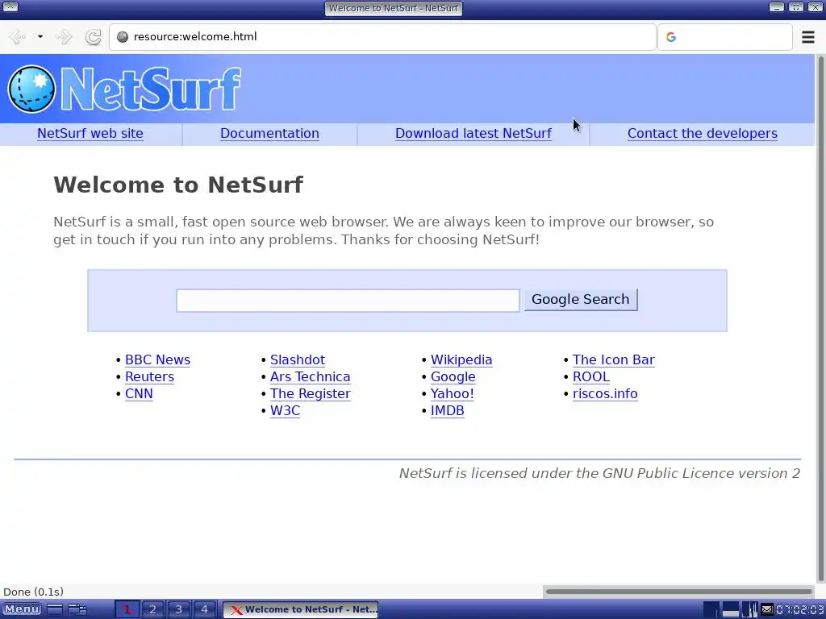The image size is (826, 619).
Task: Visit the Reuters link
Action: pyautogui.click(x=149, y=377)
